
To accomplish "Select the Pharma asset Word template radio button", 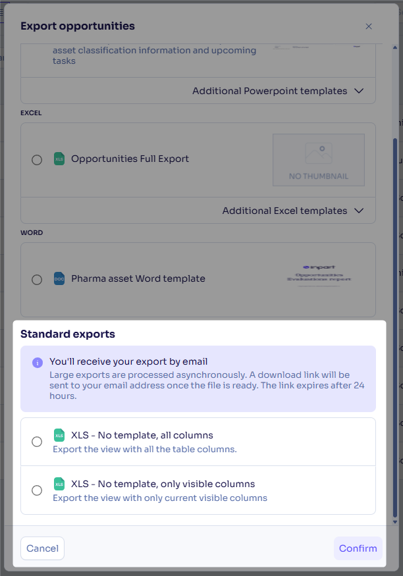I will (37, 280).
